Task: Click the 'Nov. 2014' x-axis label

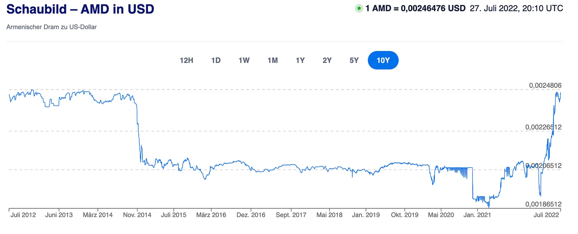Action: (x=137, y=215)
